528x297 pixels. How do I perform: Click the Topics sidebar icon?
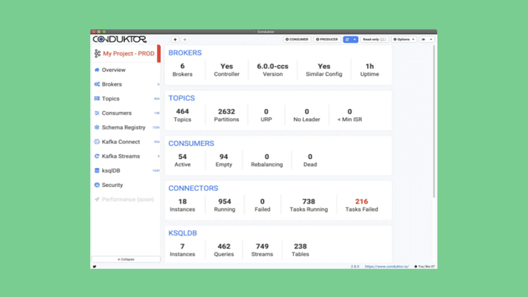[97, 98]
